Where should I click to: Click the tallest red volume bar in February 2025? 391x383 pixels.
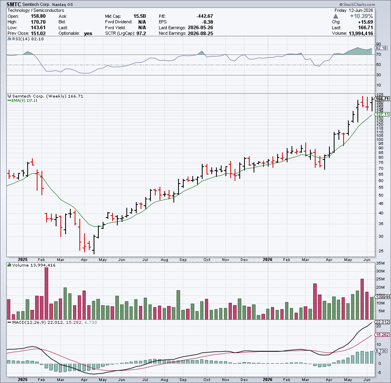(x=46, y=293)
